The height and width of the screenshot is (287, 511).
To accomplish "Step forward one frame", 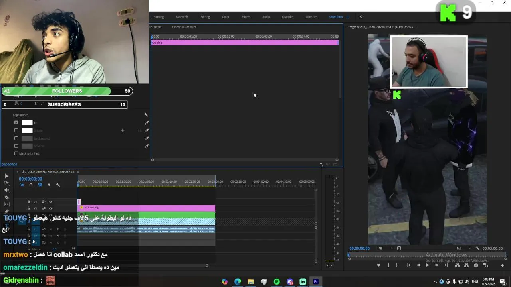I will (x=437, y=265).
